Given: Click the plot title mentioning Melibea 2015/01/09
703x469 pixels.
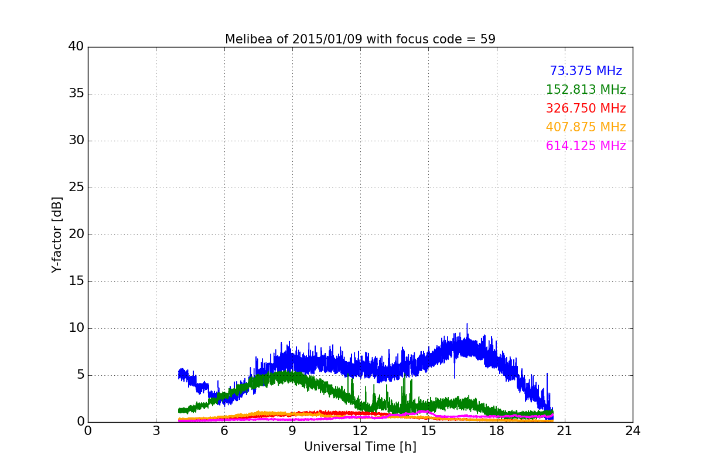Looking at the screenshot, I should pos(360,39).
